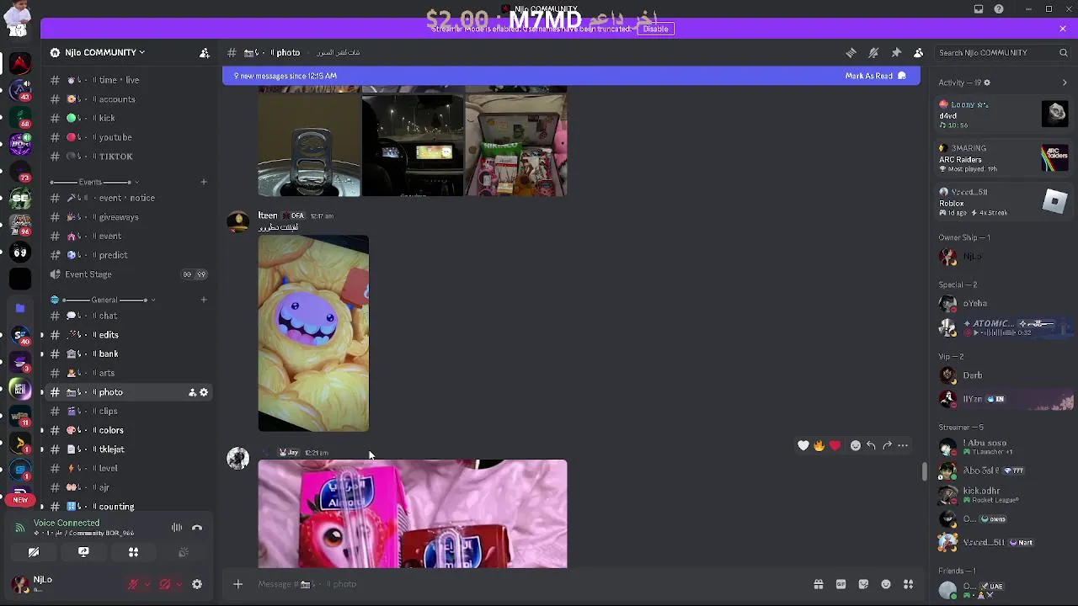Open the soundboard icon

183,552
